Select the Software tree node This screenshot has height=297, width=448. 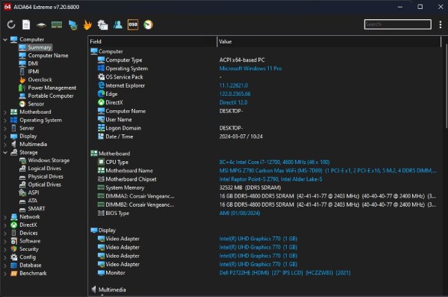pos(30,241)
